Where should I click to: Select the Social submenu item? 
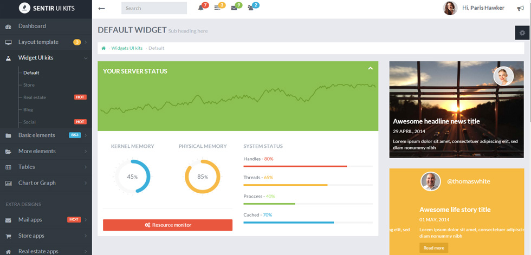click(29, 122)
